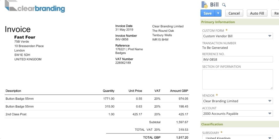Viewport: 279px width, 139px height.
Task: Click the '2nd Class Post' description
Action: [x=16, y=114]
